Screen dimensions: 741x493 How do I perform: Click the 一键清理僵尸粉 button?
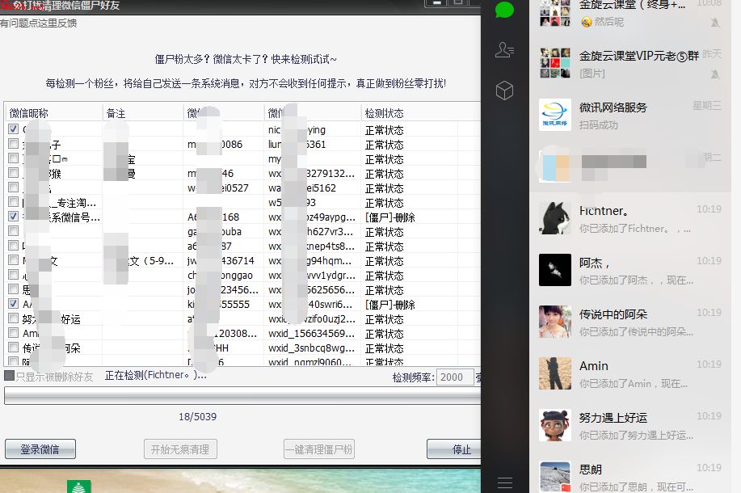(x=319, y=449)
